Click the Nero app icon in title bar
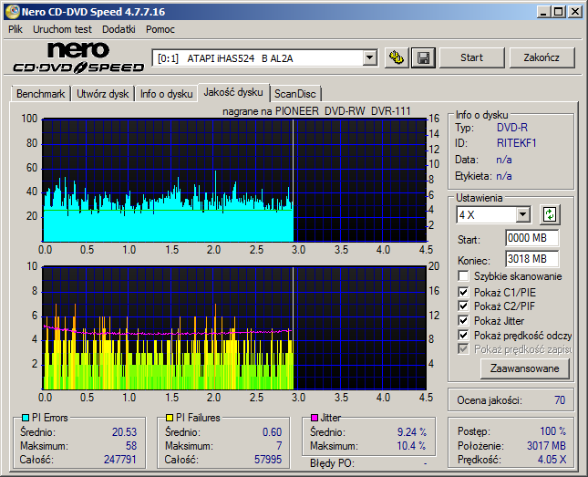This screenshot has height=477, width=588. tap(13, 12)
